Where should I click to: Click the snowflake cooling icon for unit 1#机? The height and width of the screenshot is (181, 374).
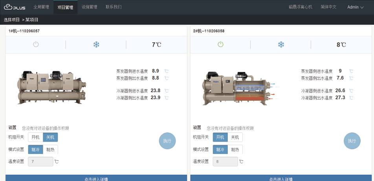pos(96,45)
